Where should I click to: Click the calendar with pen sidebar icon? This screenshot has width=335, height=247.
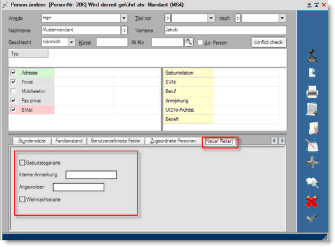click(312, 146)
